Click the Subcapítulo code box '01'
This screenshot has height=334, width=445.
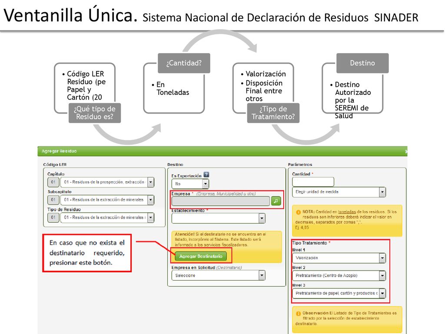53,200
